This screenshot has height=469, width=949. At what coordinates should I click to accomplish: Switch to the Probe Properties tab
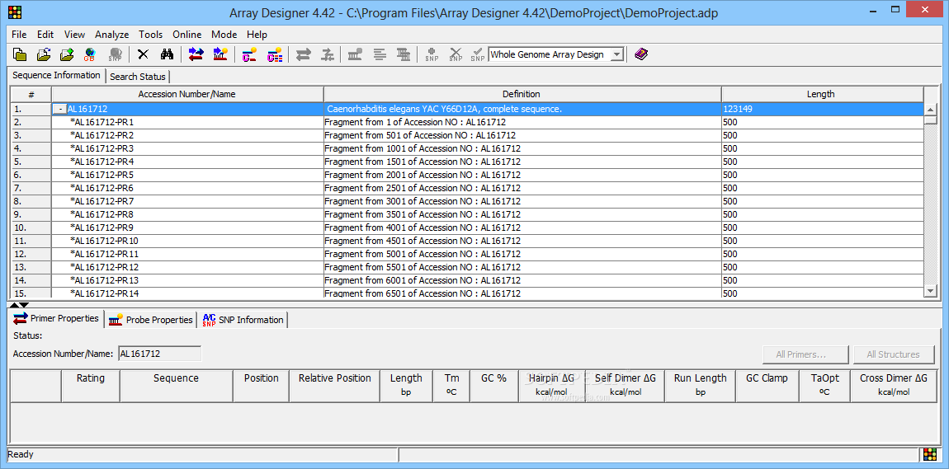[151, 320]
